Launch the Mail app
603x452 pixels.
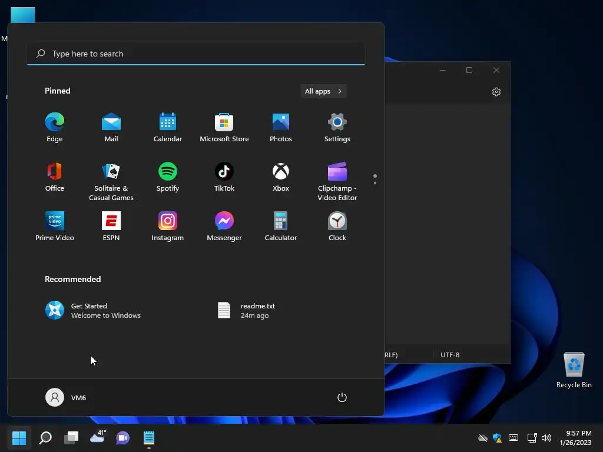coord(111,128)
